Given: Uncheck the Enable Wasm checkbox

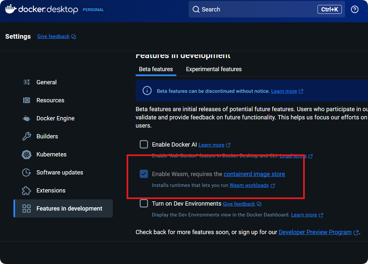Looking at the screenshot, I should [144, 174].
